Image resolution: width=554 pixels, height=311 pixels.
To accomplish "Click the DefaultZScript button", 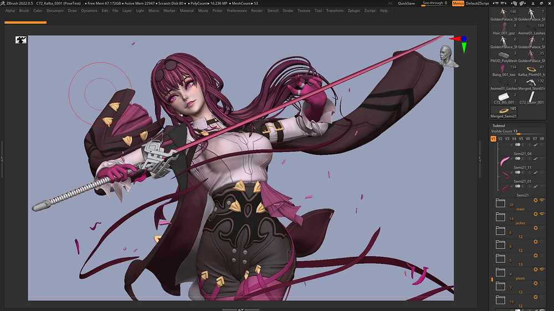I will click(x=478, y=3).
